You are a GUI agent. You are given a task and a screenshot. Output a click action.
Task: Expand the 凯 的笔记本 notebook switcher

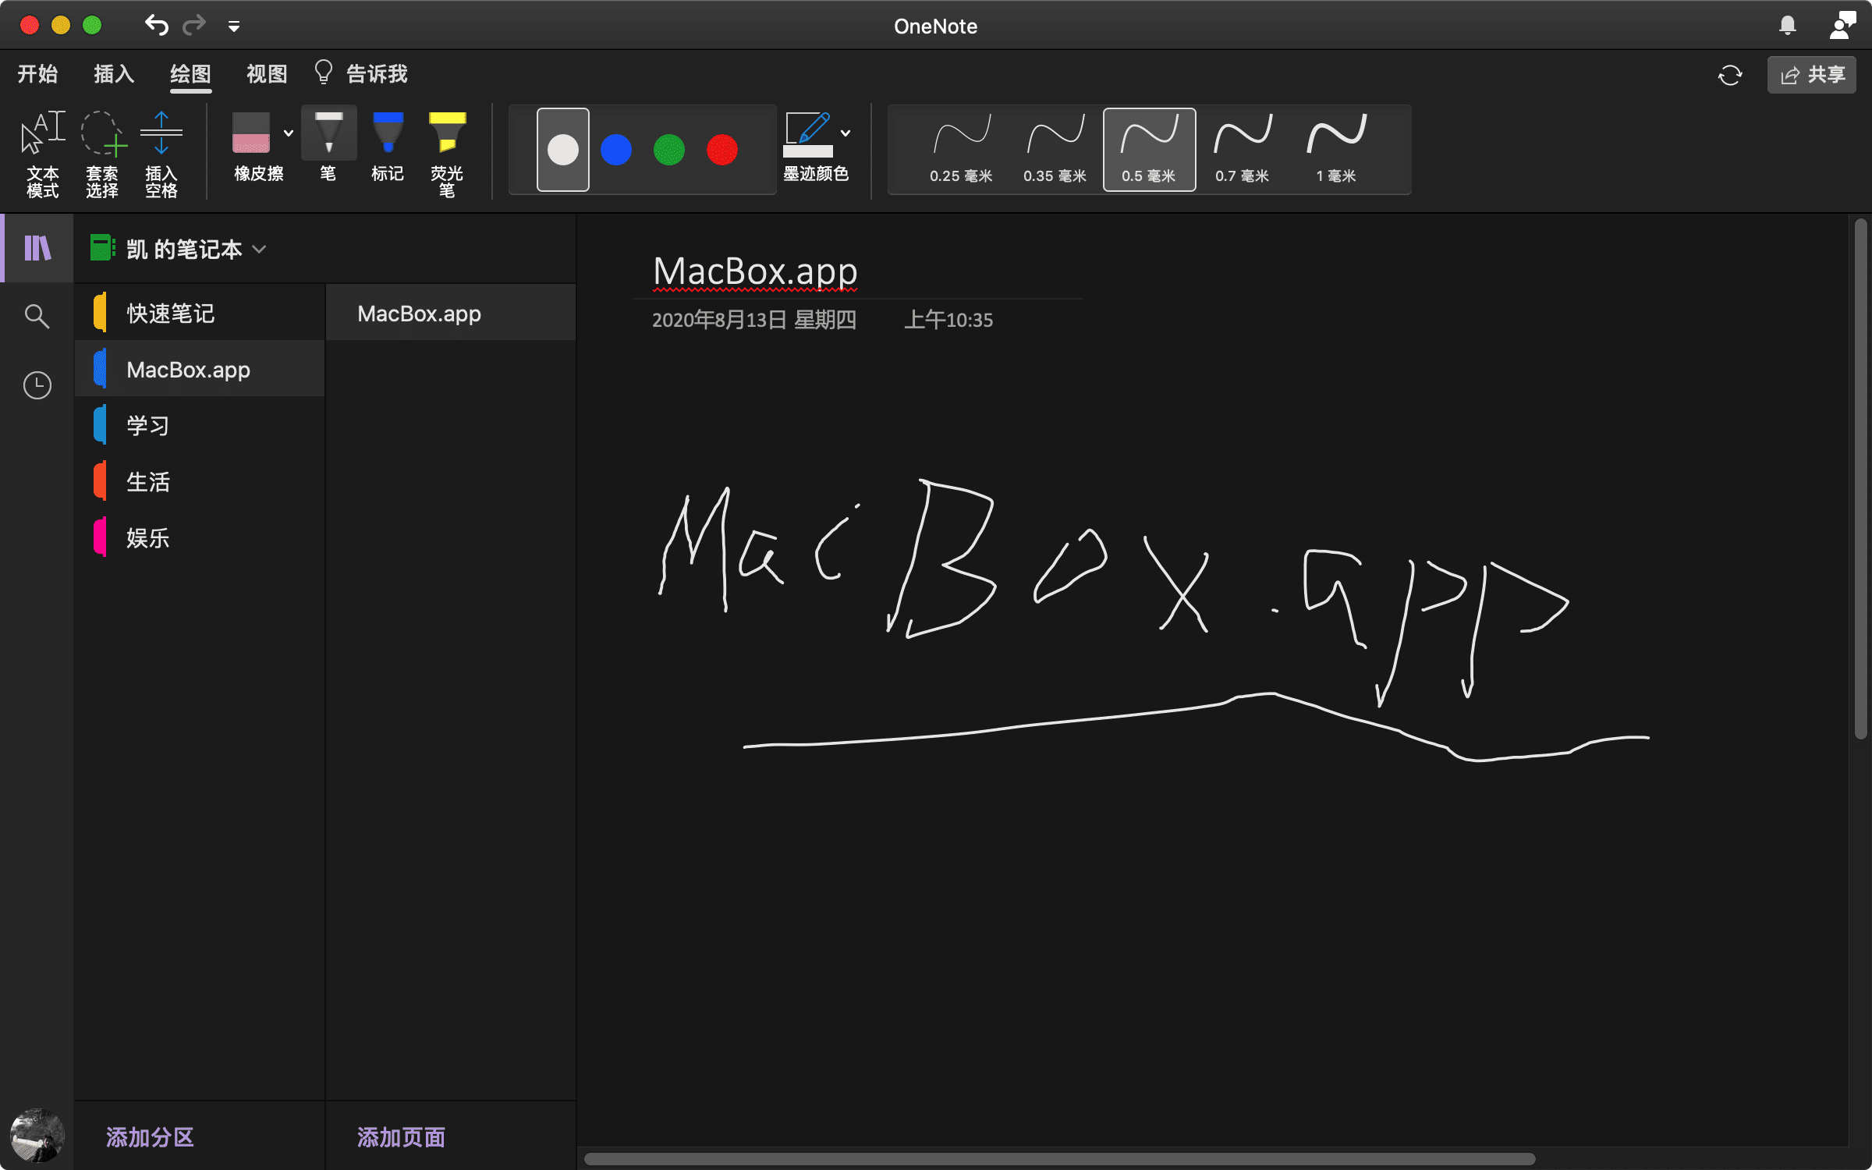pos(260,249)
